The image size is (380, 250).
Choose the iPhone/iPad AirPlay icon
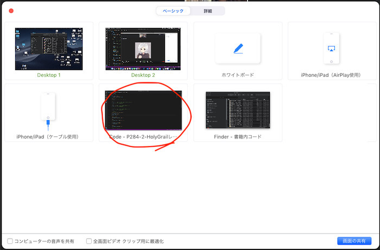pyautogui.click(x=331, y=48)
